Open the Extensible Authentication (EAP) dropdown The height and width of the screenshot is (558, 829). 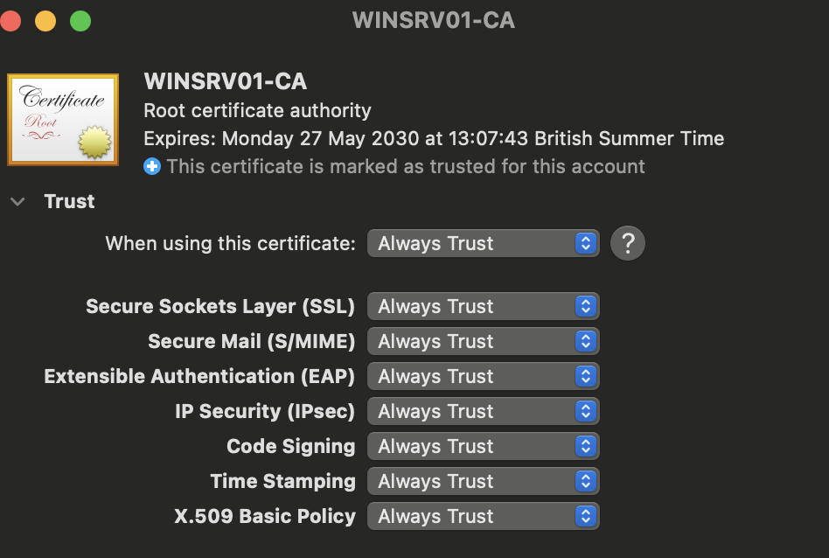[x=484, y=376]
